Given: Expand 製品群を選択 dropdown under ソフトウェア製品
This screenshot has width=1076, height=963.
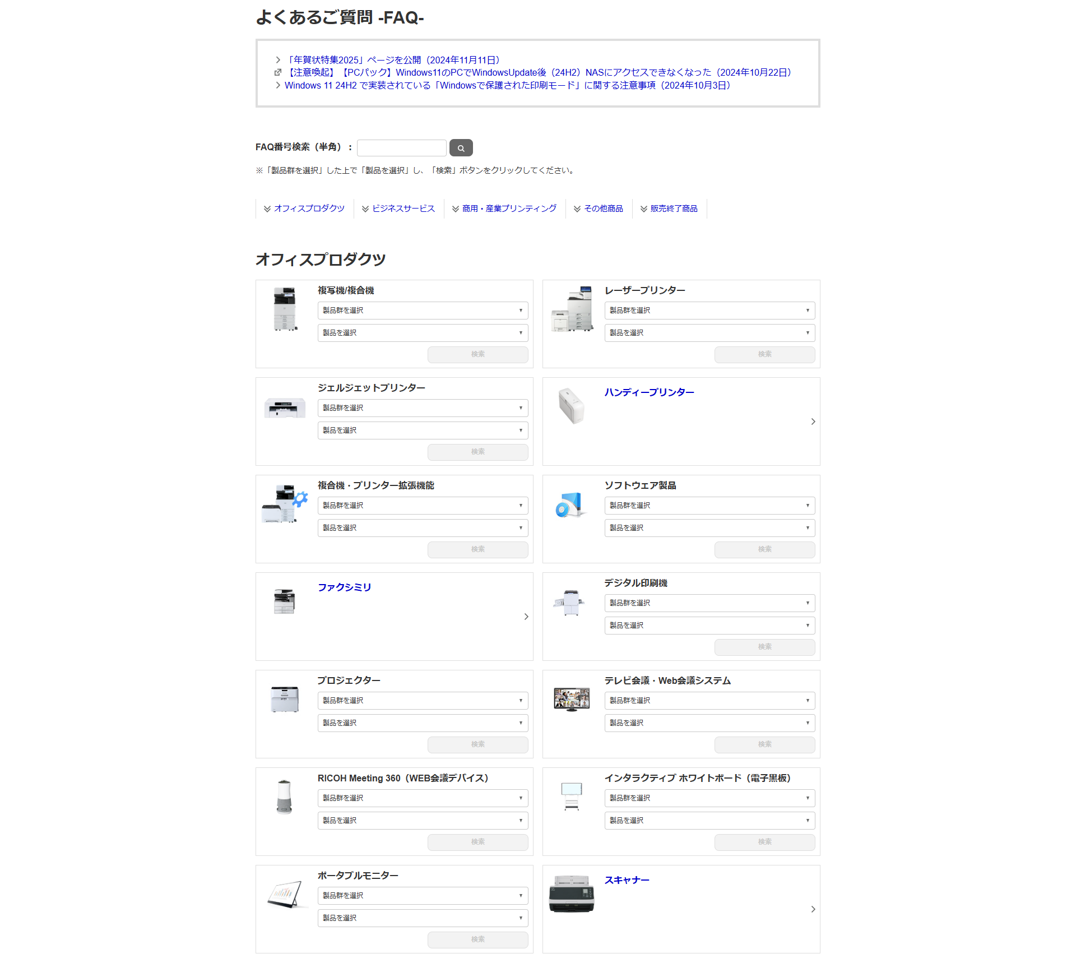Looking at the screenshot, I should (x=709, y=506).
